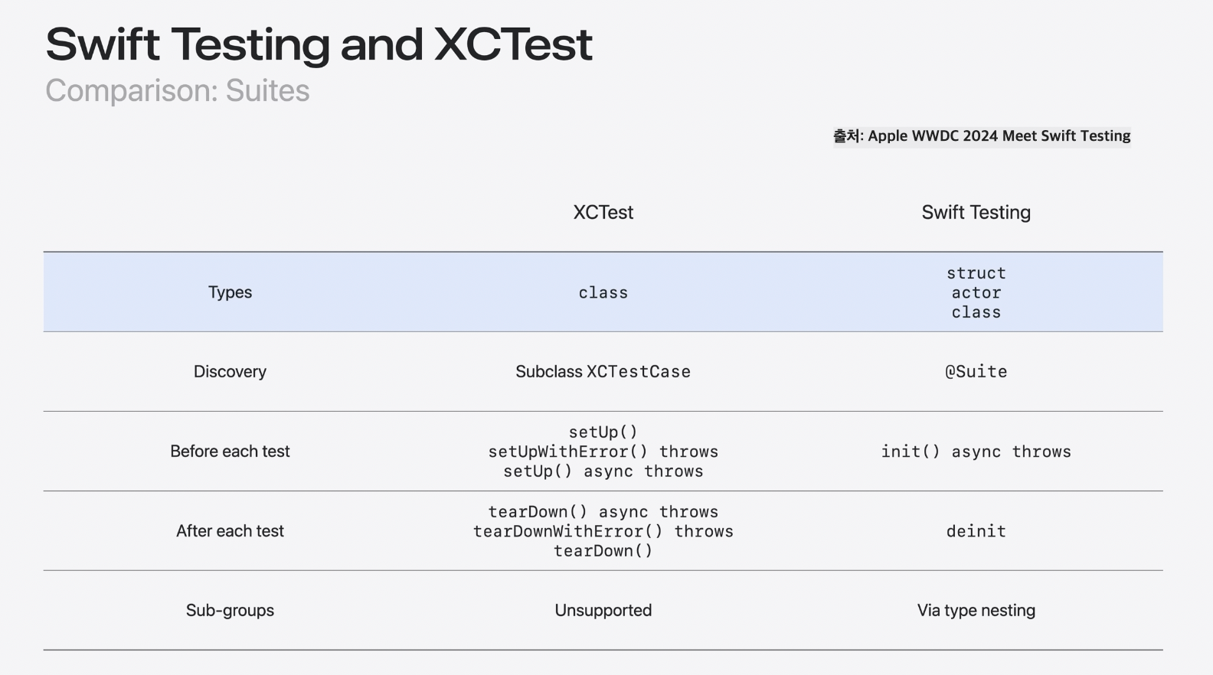Select the Swift Testing column header

976,213
